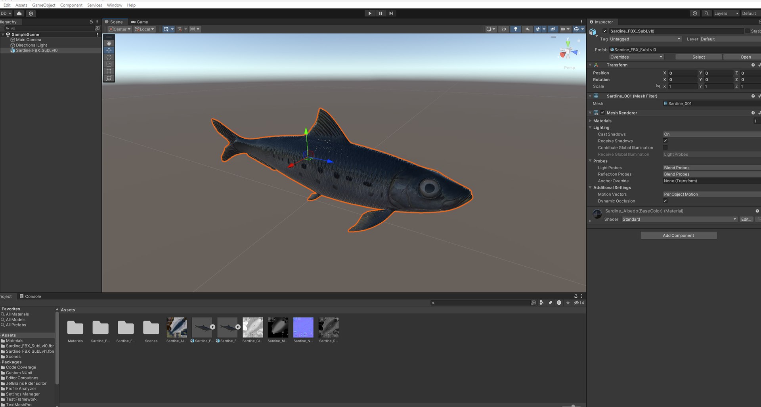Lock the Hierarchy panel
This screenshot has width=761, height=407.
[x=91, y=22]
